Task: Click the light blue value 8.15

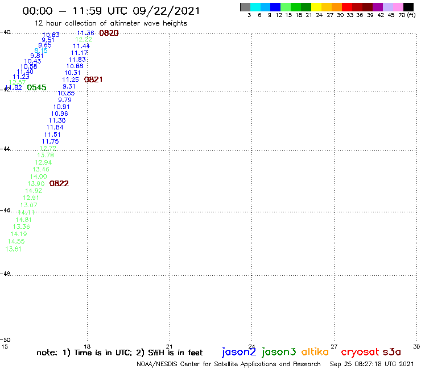Action: click(41, 51)
